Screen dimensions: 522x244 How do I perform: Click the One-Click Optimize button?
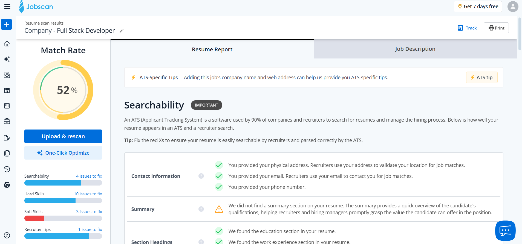pyautogui.click(x=63, y=153)
